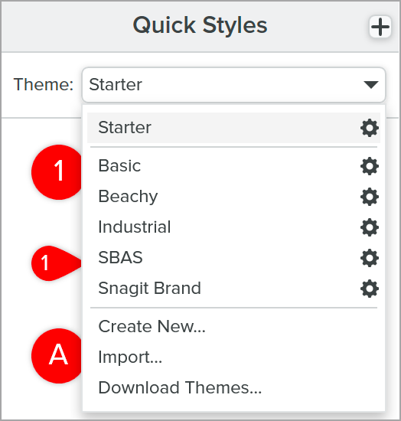The image size is (401, 421).
Task: Click Create New... theme option
Action: [x=233, y=327]
